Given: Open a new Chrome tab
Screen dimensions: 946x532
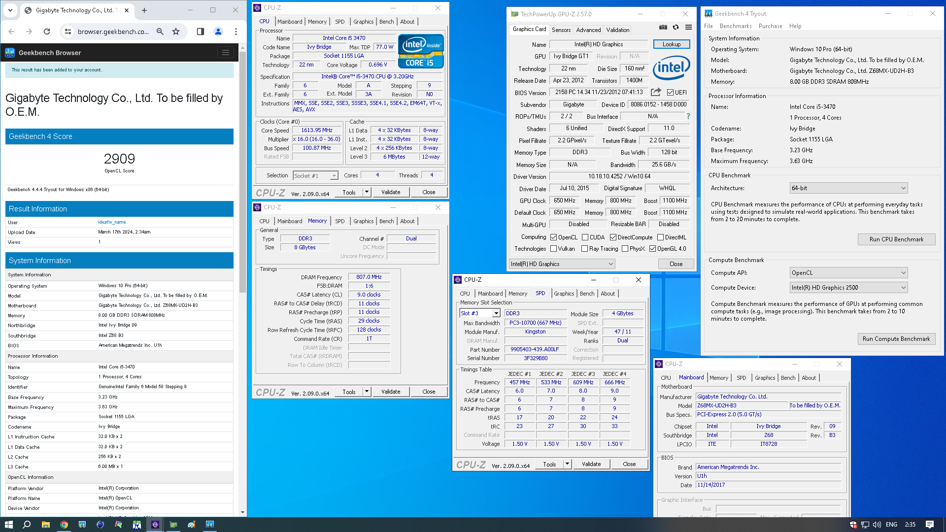Looking at the screenshot, I should point(144,10).
